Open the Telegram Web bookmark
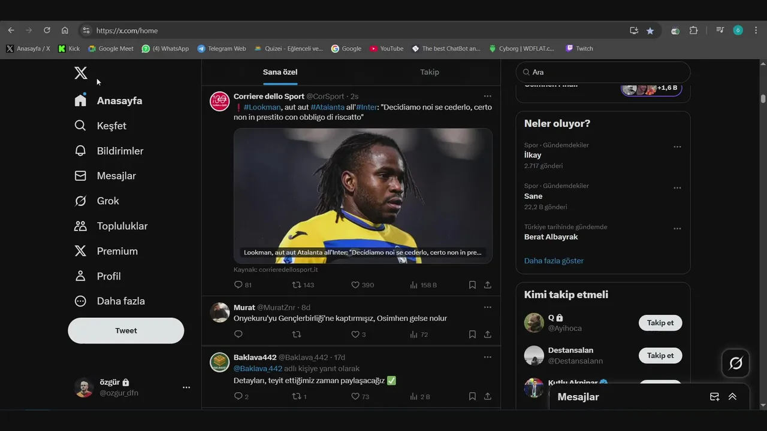 (222, 48)
